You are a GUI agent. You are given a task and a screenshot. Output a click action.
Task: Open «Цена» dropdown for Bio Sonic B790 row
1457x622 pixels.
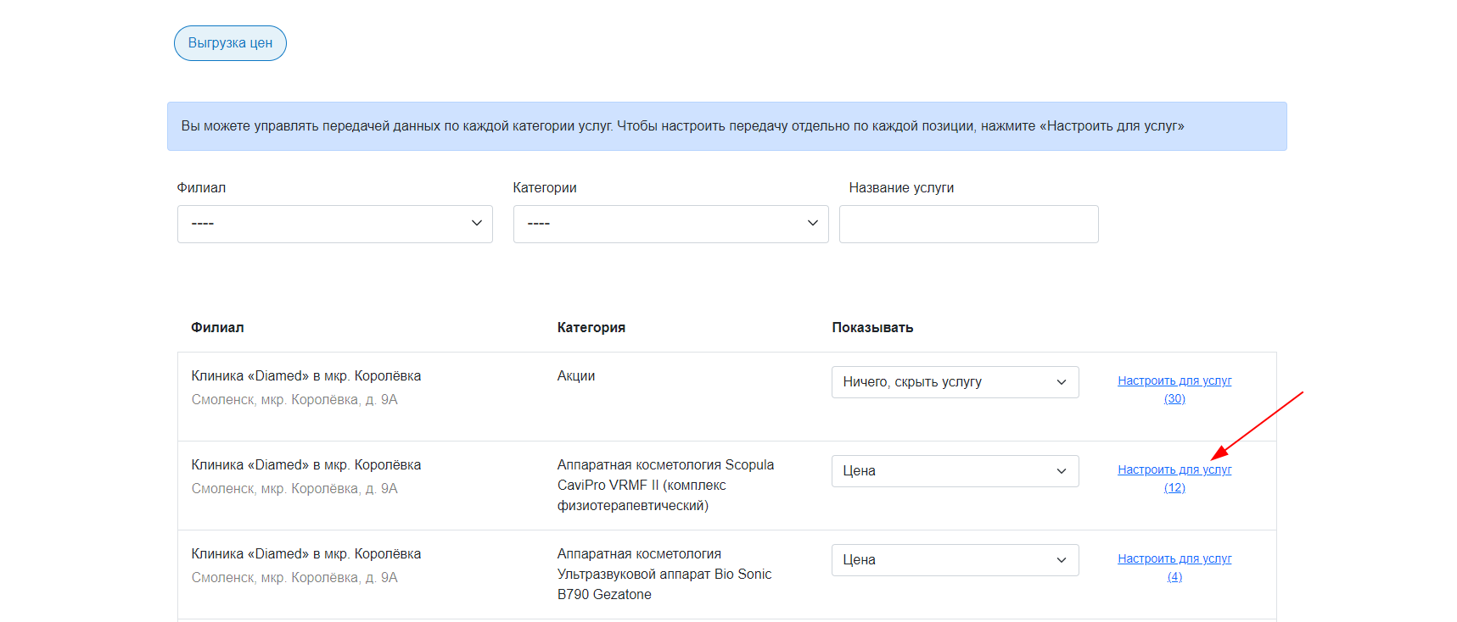coord(955,560)
